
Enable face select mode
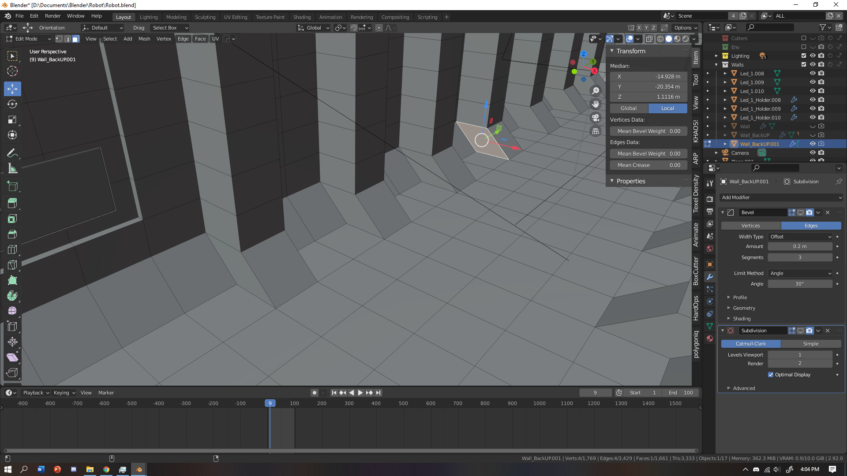pyautogui.click(x=76, y=39)
